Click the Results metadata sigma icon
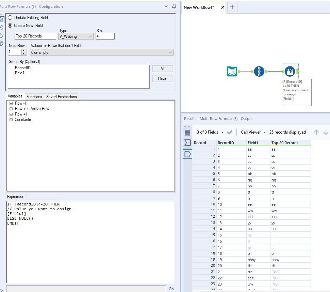Viewport: 330px width, 292px height. (x=187, y=143)
